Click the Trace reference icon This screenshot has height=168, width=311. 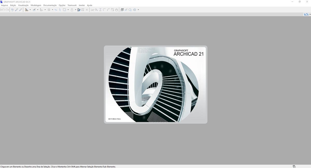click(x=65, y=10)
